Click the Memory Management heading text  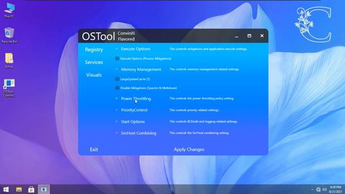(x=141, y=70)
